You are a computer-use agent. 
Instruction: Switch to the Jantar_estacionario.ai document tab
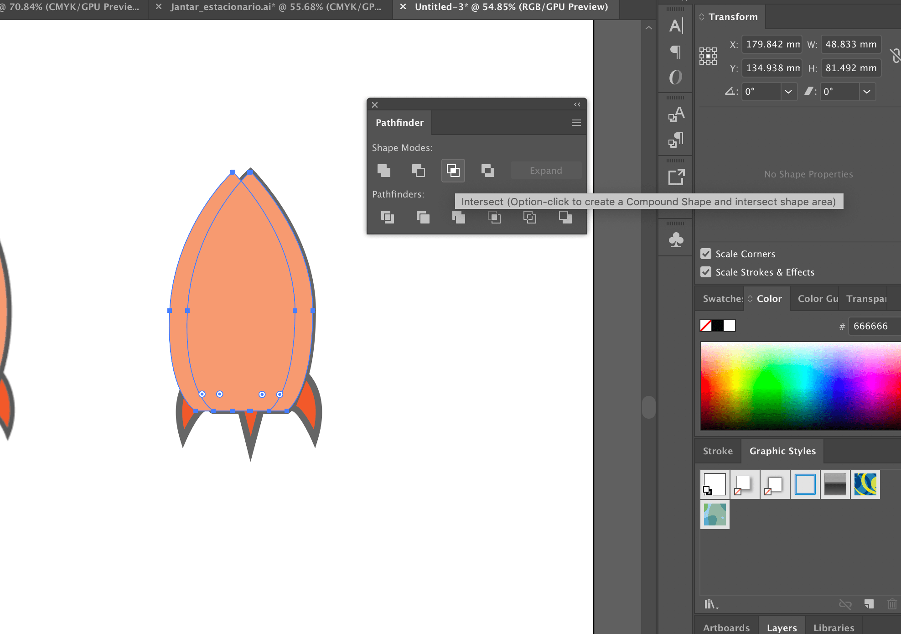[x=275, y=7]
